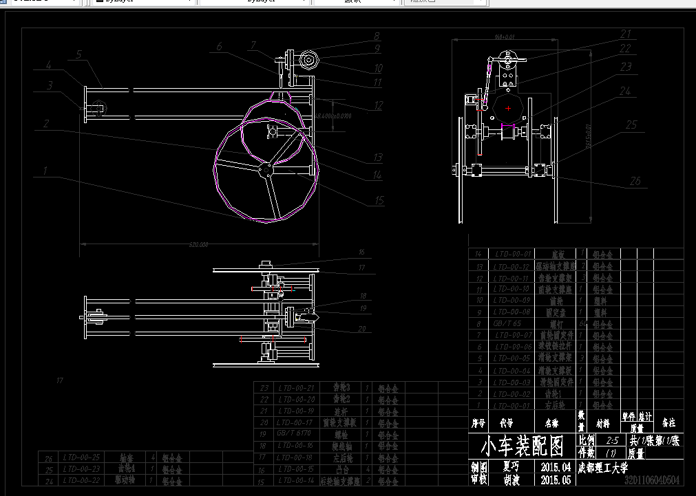Click the red center cross on the gear
The width and height of the screenshot is (696, 496).
(x=508, y=108)
